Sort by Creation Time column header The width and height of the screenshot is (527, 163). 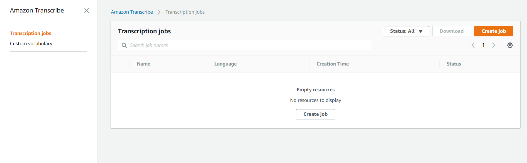(333, 64)
